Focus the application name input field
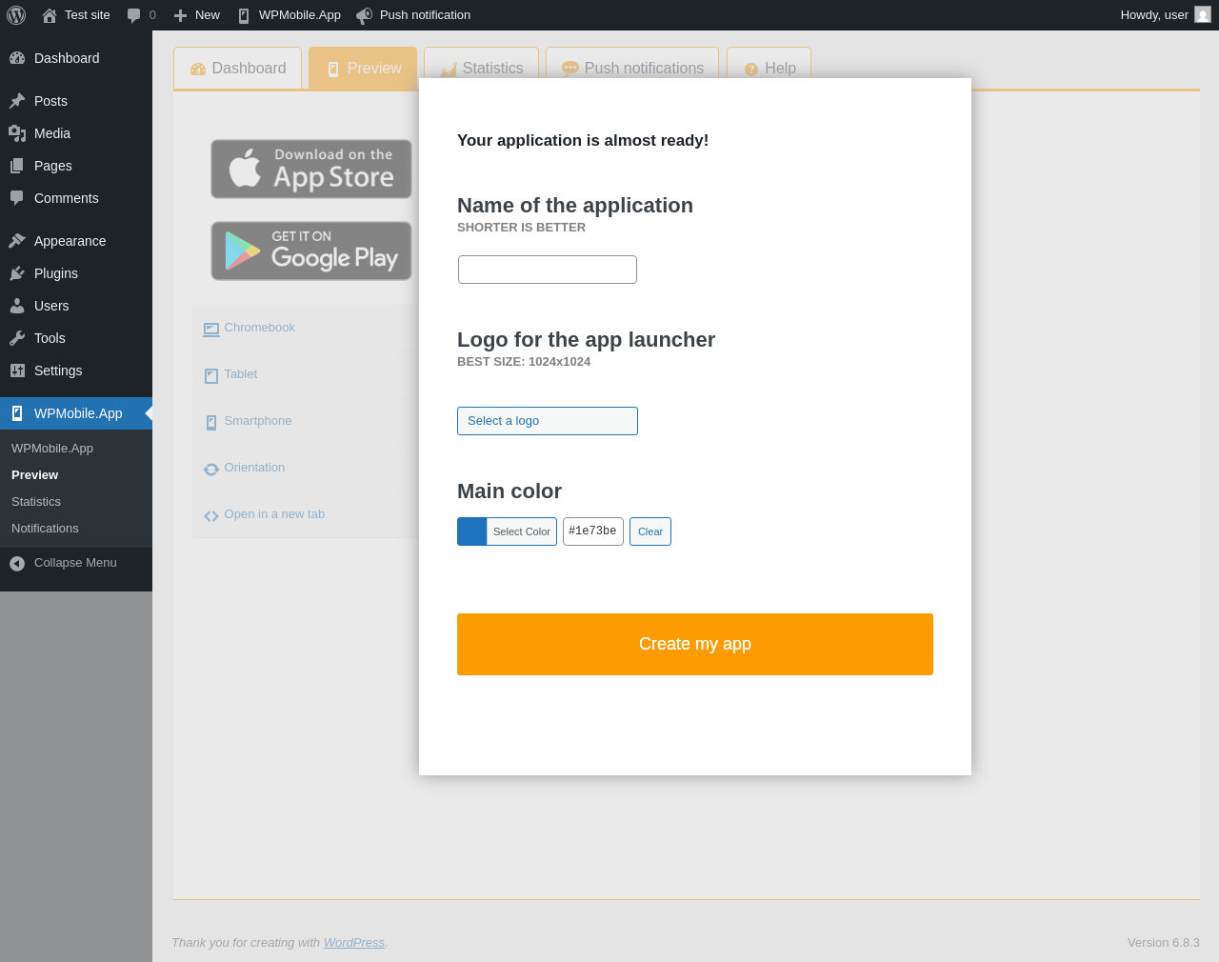1219x962 pixels. point(548,270)
